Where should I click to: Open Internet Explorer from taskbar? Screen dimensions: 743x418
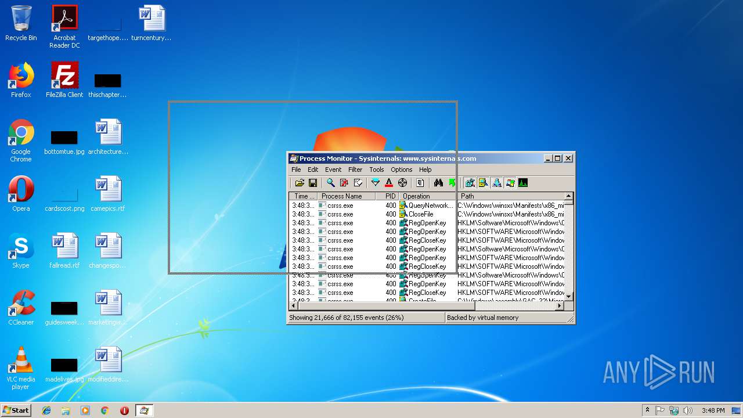(46, 410)
